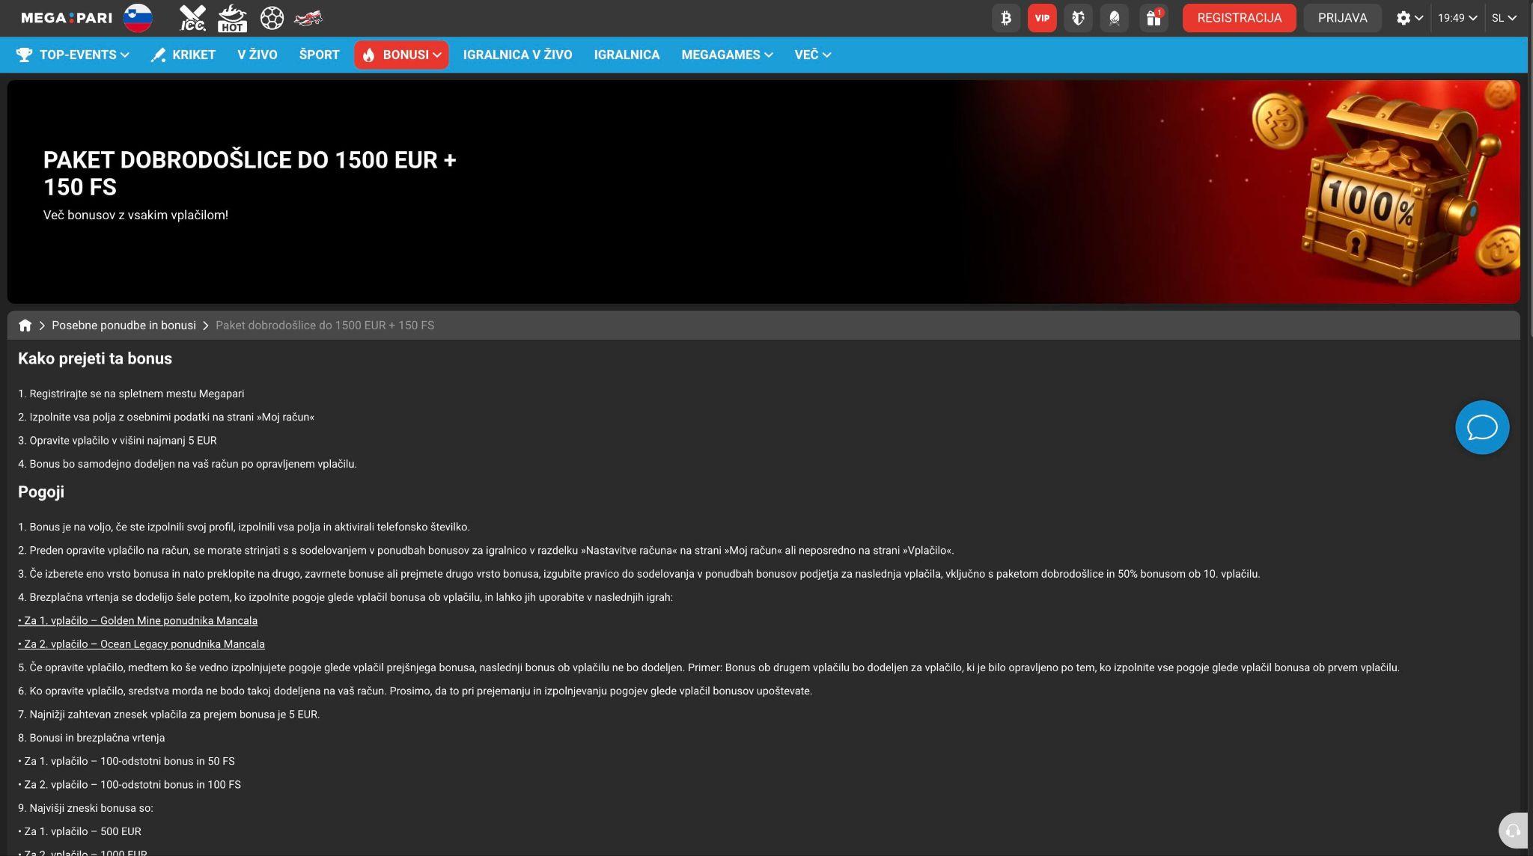Click the ICC cricket icon
The width and height of the screenshot is (1533, 856).
192,18
